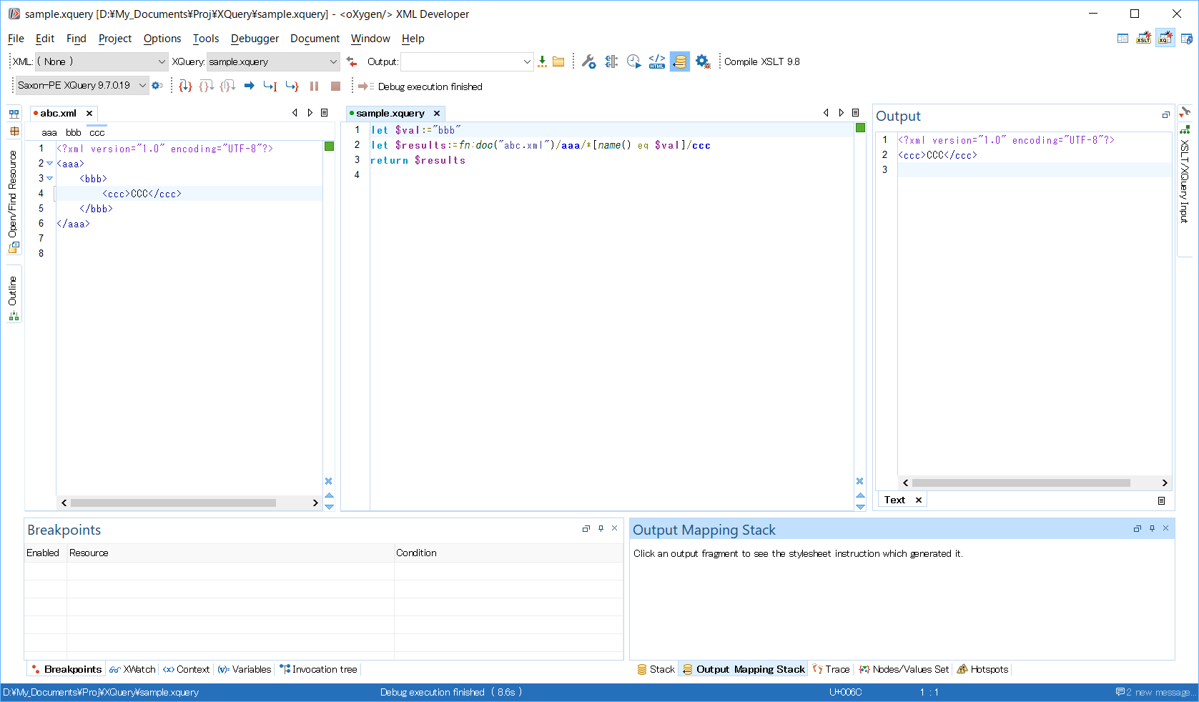Viewport: 1199px width, 702px height.
Task: Collapse the aaa element fold arrow
Action: (50, 164)
